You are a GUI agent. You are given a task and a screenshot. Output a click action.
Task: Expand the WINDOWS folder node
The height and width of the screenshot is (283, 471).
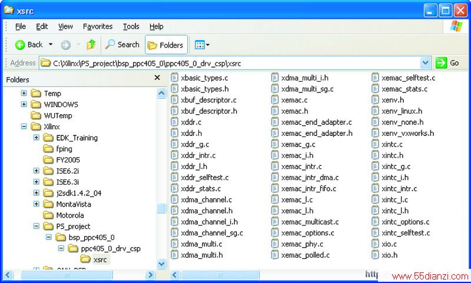point(24,104)
